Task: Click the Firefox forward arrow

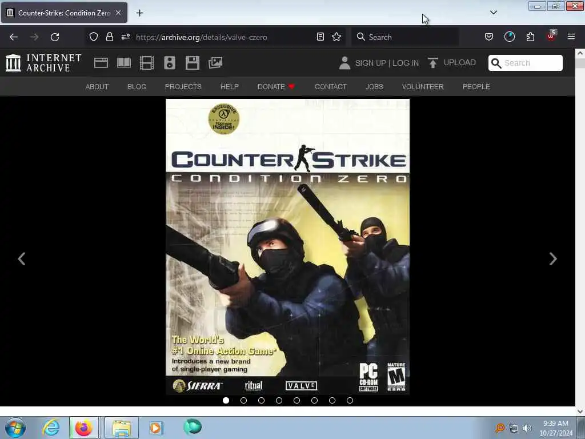Action: (34, 37)
